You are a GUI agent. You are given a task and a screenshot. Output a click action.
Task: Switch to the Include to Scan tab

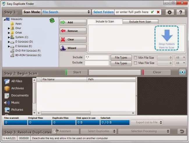(105, 22)
